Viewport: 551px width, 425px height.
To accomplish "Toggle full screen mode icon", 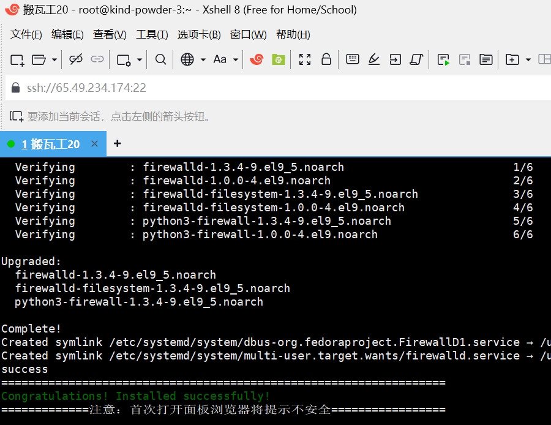I will tap(305, 59).
